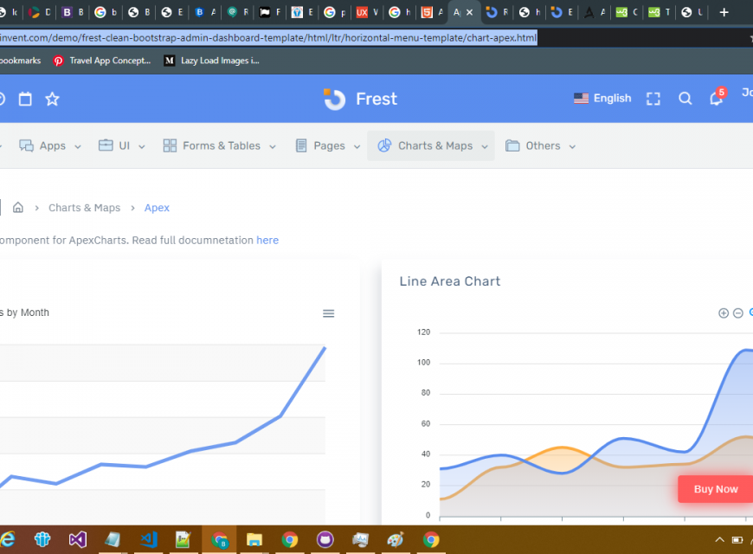Follow the 'here' documentation link

click(x=267, y=240)
